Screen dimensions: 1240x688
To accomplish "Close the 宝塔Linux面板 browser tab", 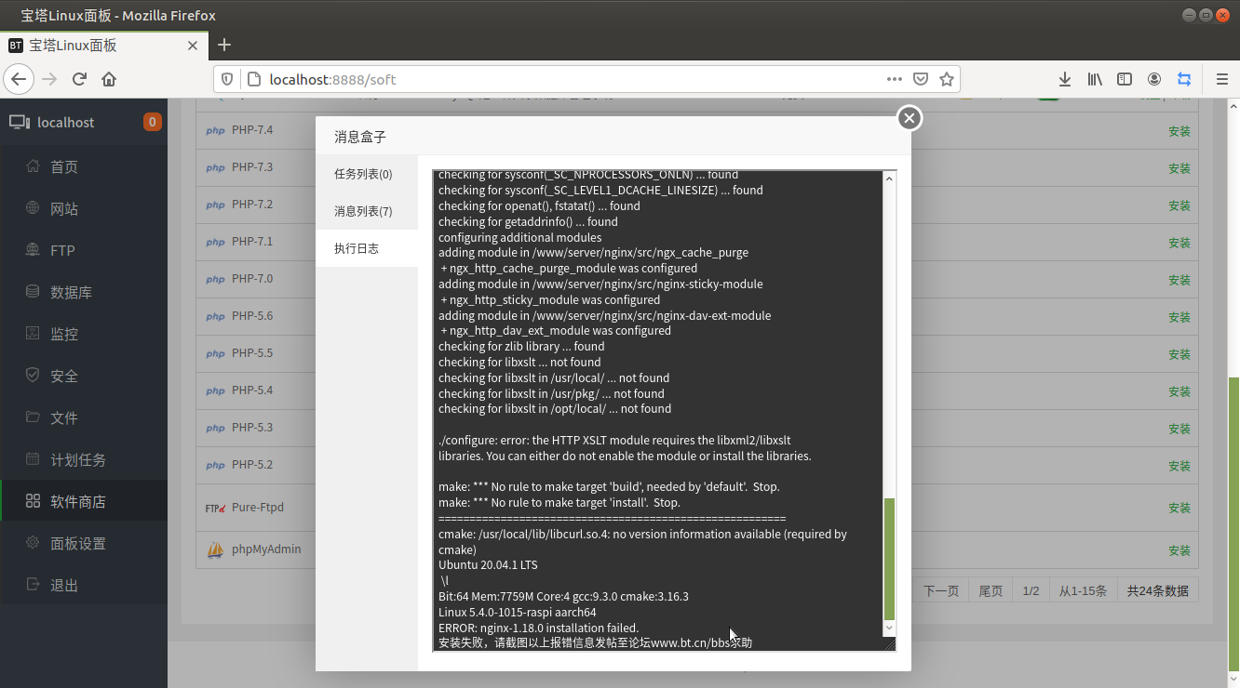I will (193, 45).
